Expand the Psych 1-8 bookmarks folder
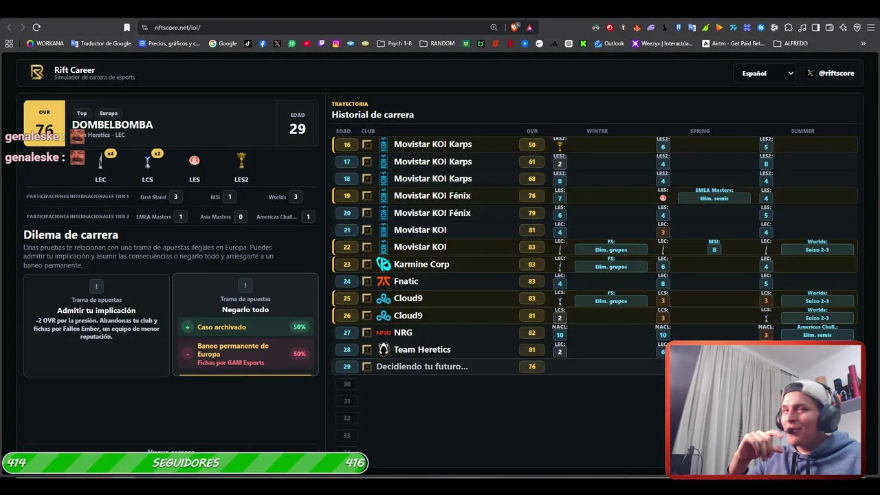Screen dimensions: 880x495 [395, 43]
